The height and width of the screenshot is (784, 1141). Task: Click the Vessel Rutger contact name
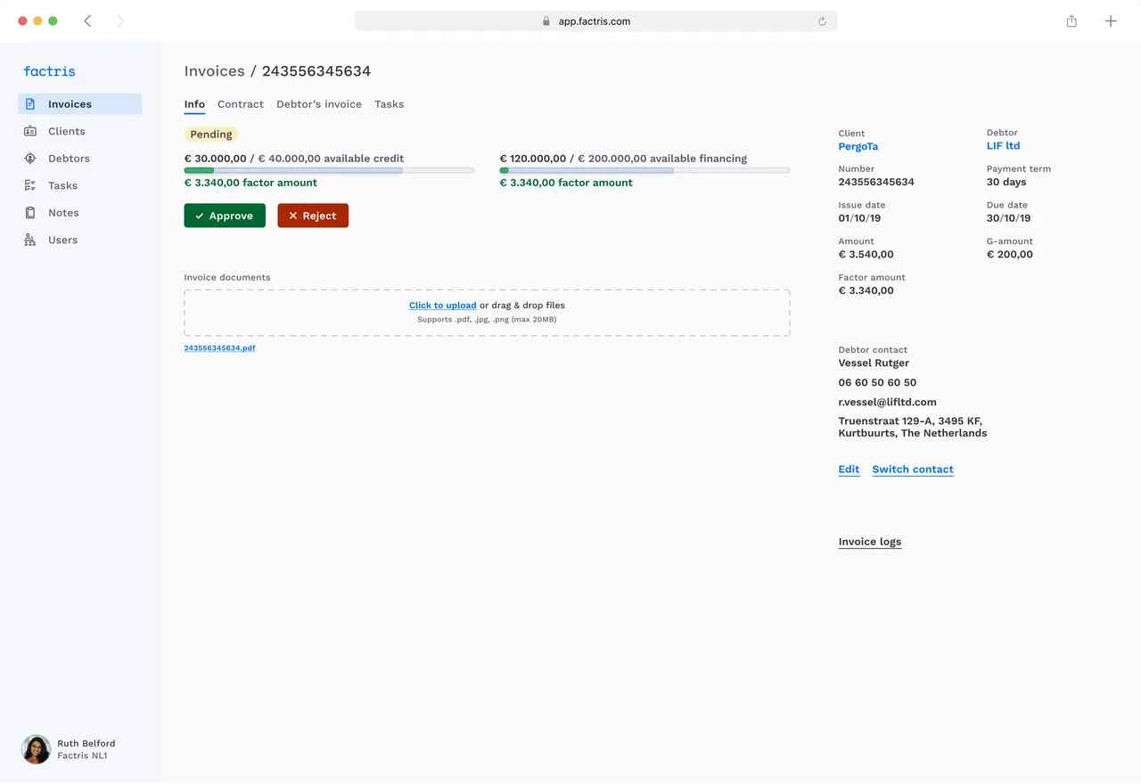pyautogui.click(x=874, y=363)
